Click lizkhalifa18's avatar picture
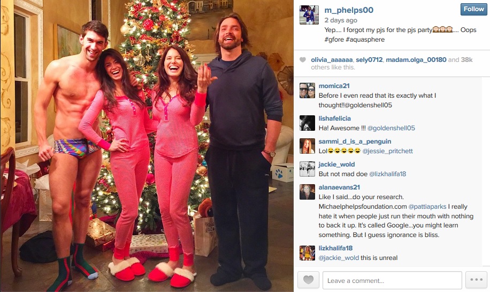This screenshot has width=490, height=292. point(307,252)
